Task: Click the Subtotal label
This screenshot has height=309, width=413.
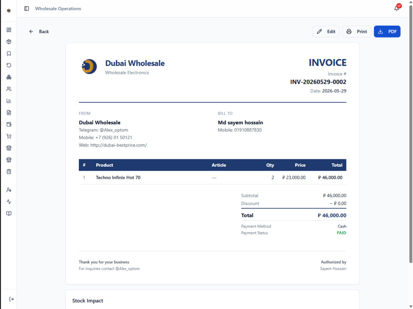Action: (x=249, y=196)
